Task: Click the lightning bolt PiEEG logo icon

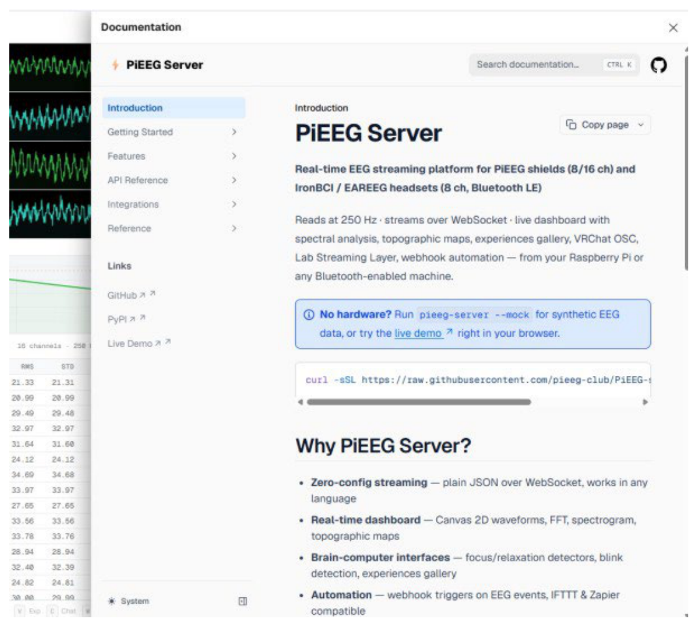Action: pyautogui.click(x=115, y=65)
